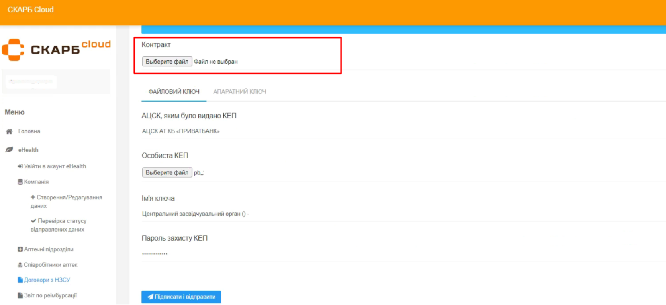Click the medical plus icon for Аптечні підрозділи
Viewport: 666px width, 305px height.
20,249
